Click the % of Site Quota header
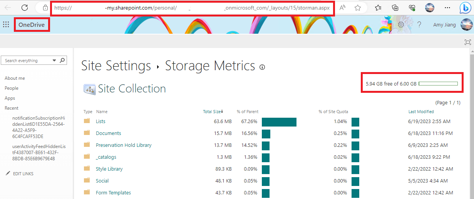The image size is (474, 199). (x=333, y=112)
